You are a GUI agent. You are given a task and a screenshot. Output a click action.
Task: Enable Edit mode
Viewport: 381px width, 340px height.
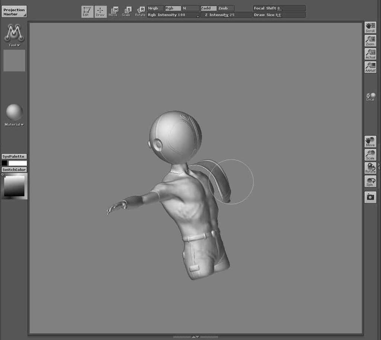[x=87, y=12]
